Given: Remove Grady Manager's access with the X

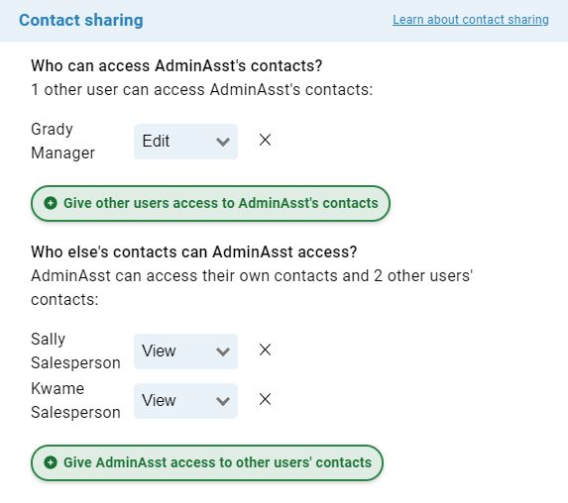Looking at the screenshot, I should [x=265, y=140].
